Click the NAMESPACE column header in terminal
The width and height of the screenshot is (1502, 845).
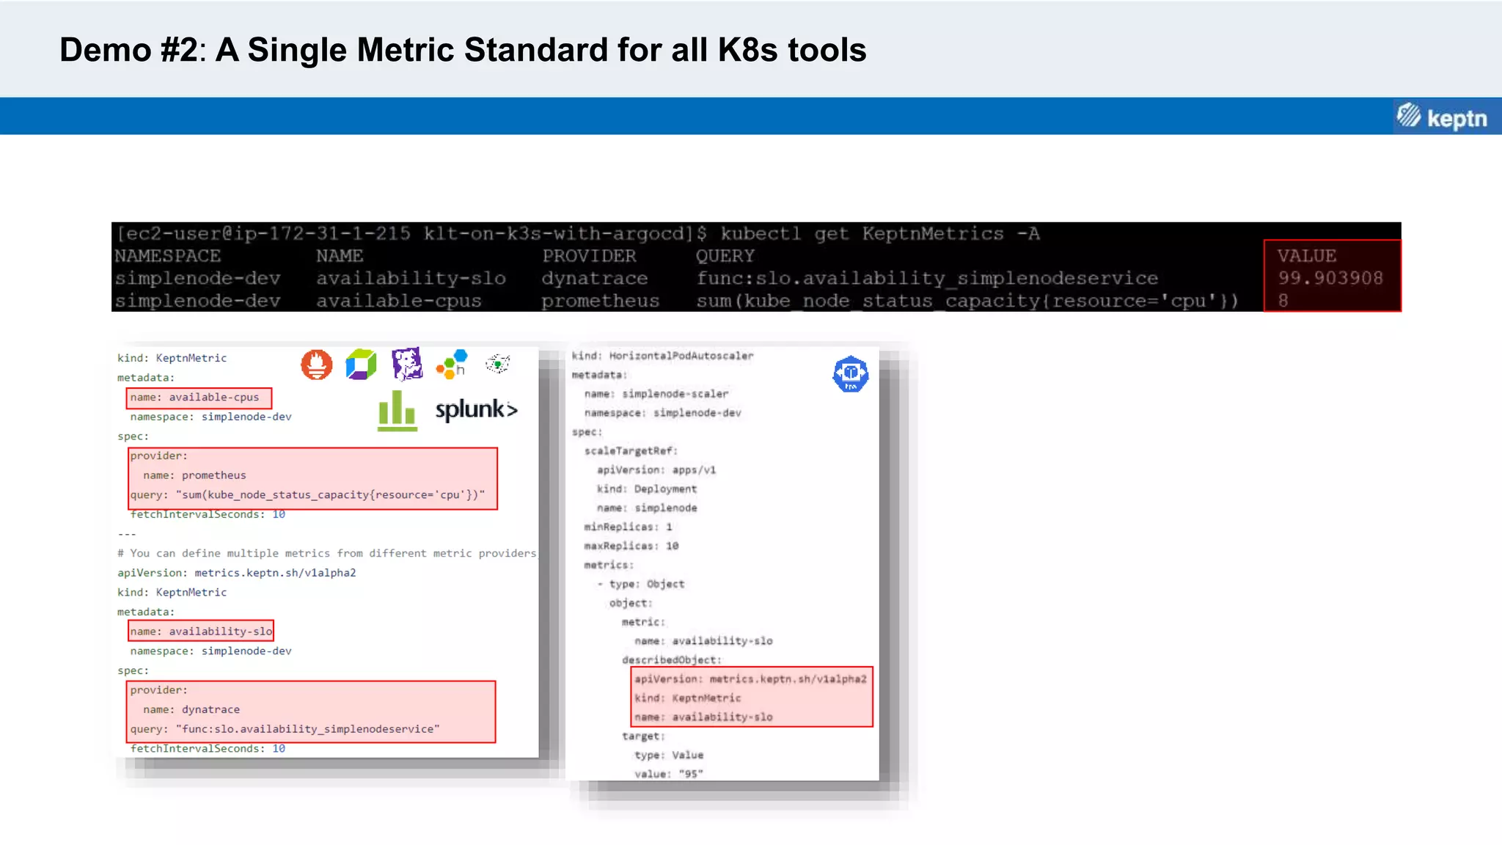coord(167,256)
